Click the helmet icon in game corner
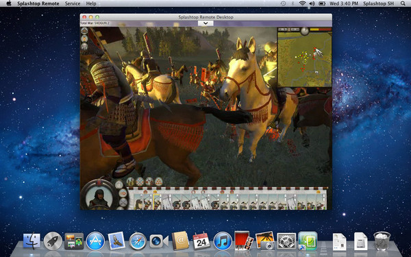411x257 pixels. pyautogui.click(x=84, y=47)
